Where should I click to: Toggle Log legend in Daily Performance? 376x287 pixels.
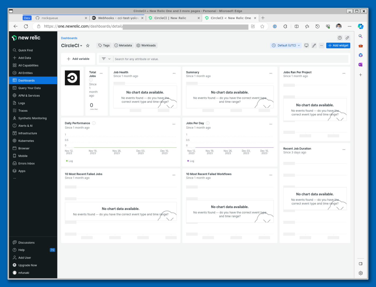click(x=69, y=161)
